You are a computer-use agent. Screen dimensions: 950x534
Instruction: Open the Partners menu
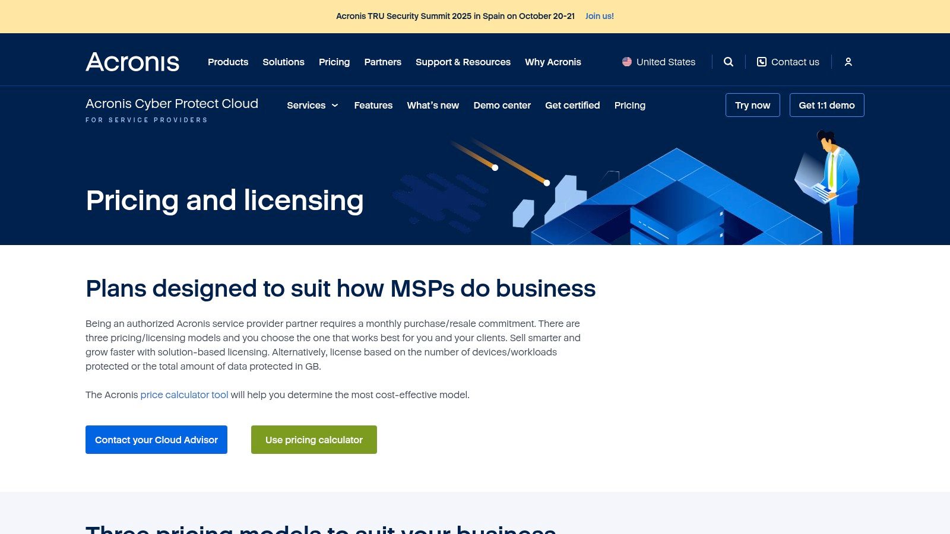(x=383, y=62)
